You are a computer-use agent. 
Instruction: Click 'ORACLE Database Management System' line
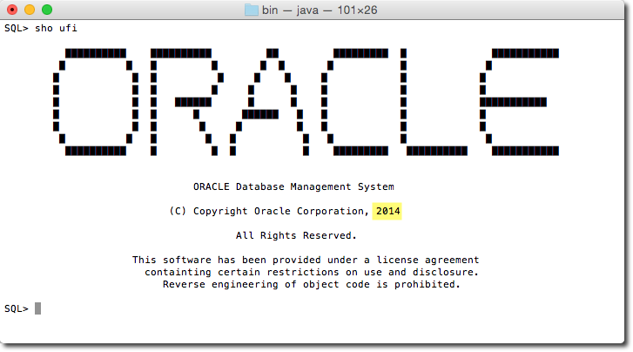point(293,186)
